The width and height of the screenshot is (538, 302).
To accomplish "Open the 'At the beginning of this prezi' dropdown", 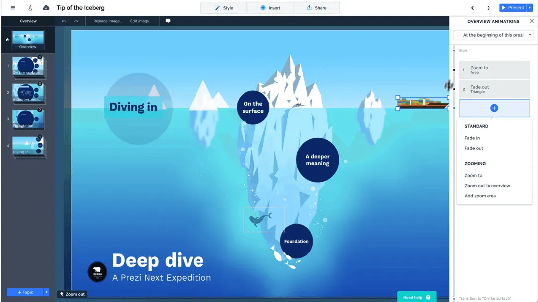I will (494, 35).
